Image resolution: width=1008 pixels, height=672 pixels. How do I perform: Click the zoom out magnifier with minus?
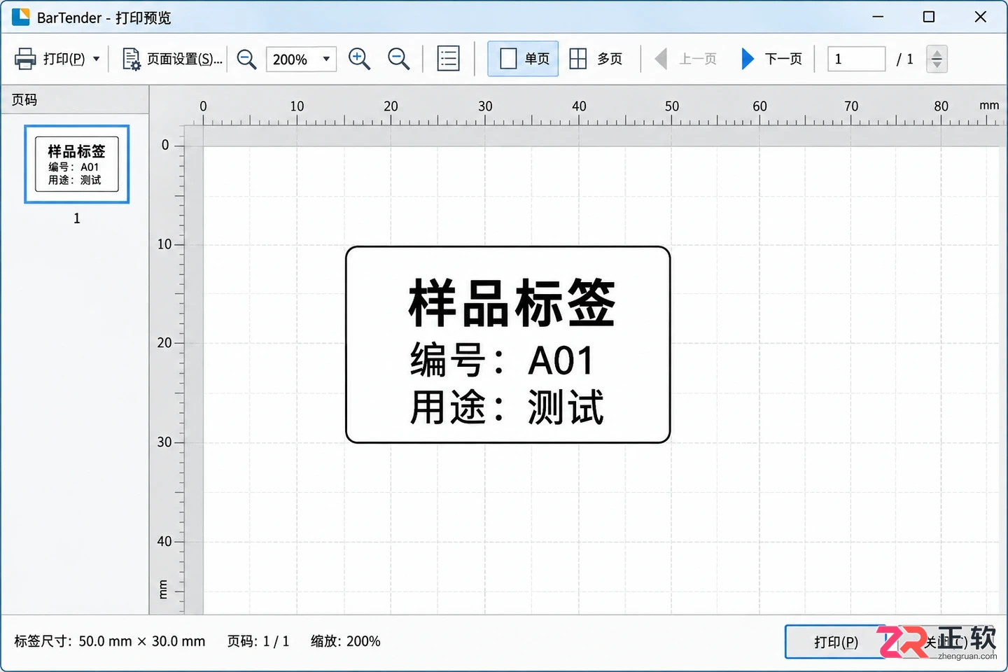399,59
